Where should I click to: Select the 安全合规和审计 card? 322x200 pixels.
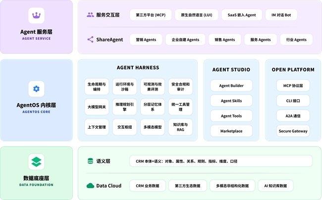[180, 87]
